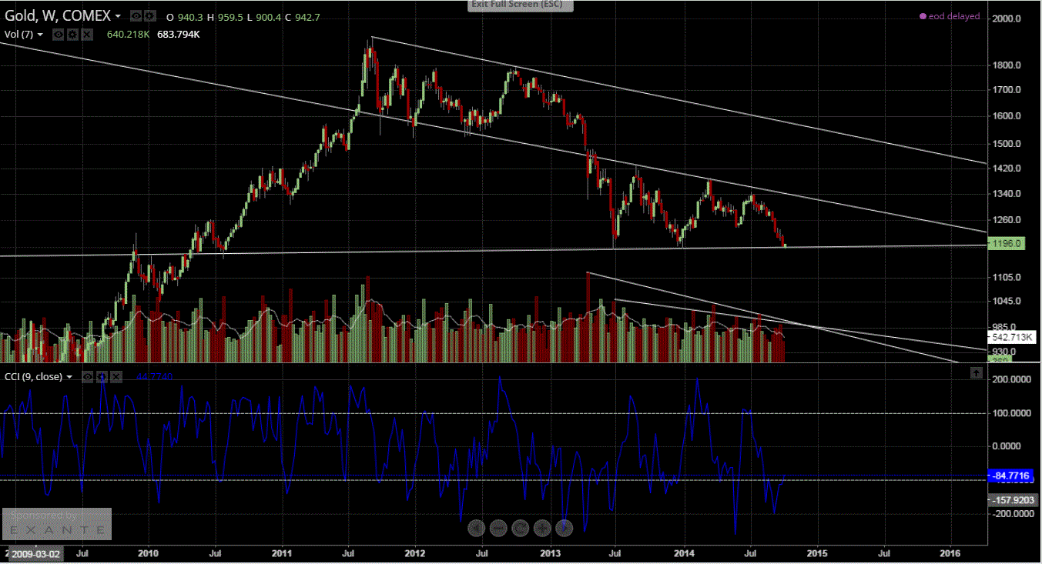Click the CCI reading 44.7740
1042x564 pixels.
pyautogui.click(x=154, y=376)
